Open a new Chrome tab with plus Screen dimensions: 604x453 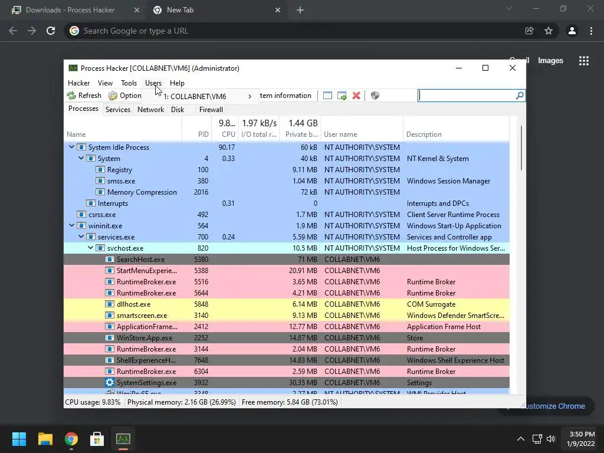point(300,10)
